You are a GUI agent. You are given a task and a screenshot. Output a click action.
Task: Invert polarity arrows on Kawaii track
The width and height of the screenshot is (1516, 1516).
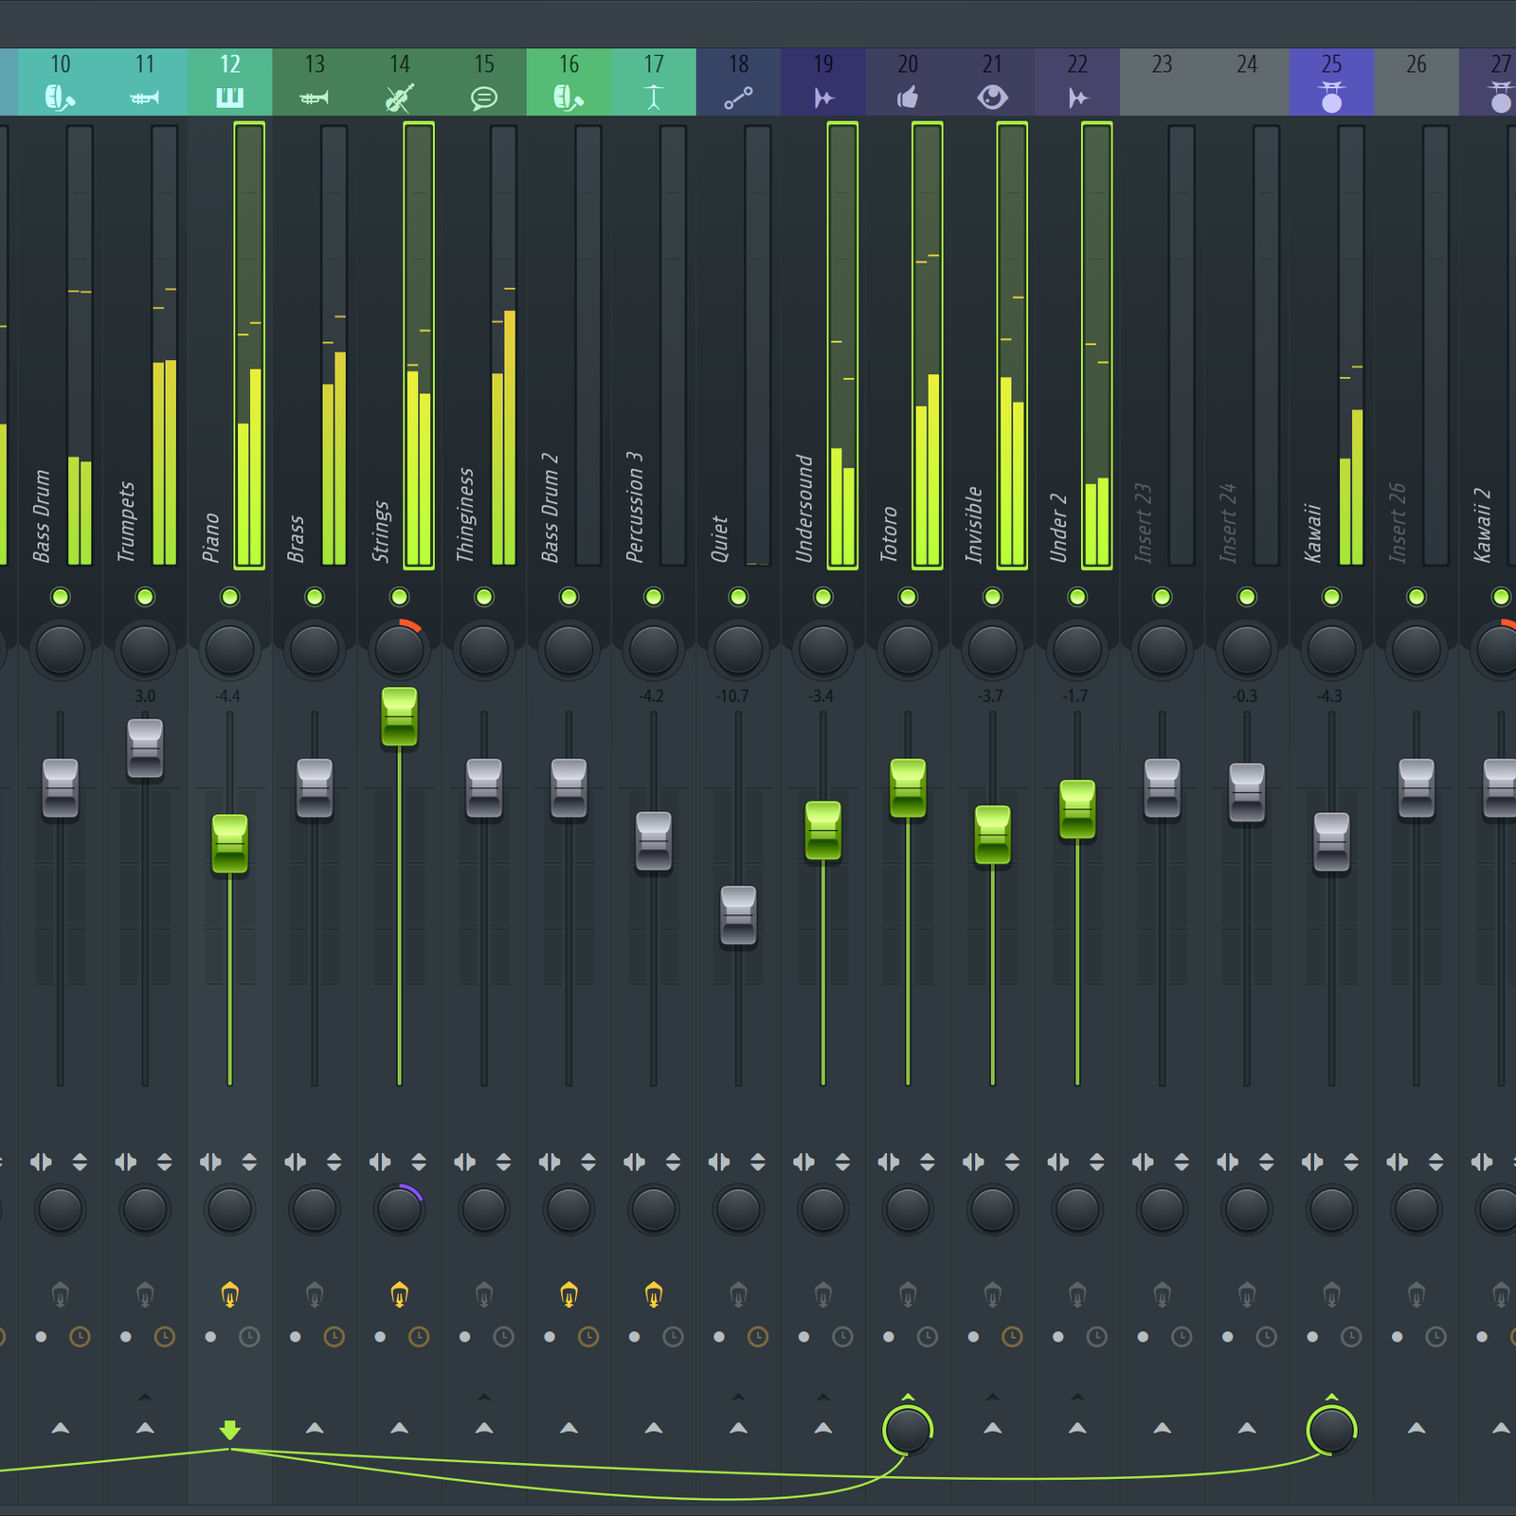(x=1351, y=1162)
